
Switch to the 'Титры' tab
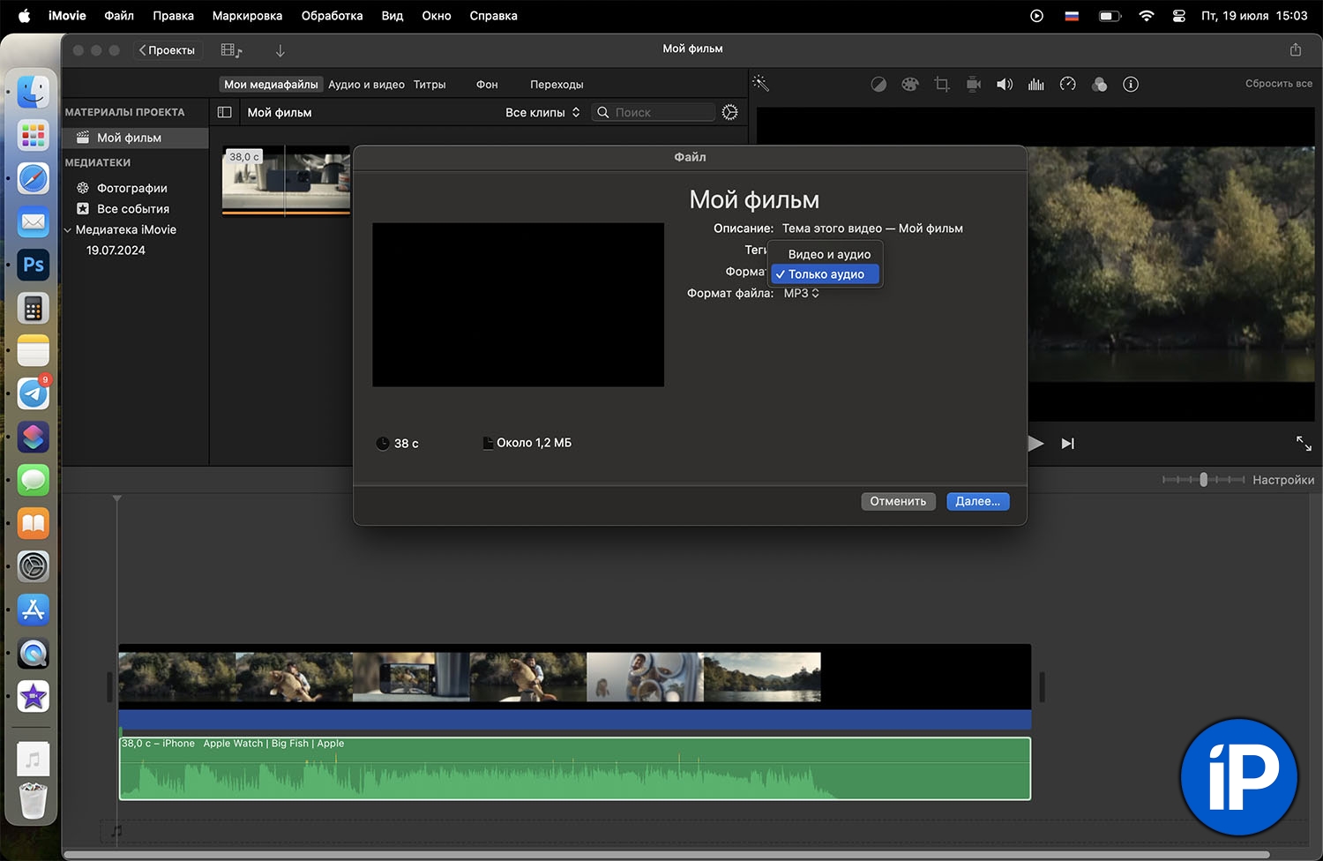click(430, 85)
